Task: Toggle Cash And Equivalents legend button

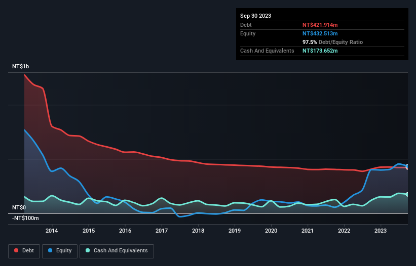Action: [x=117, y=251]
